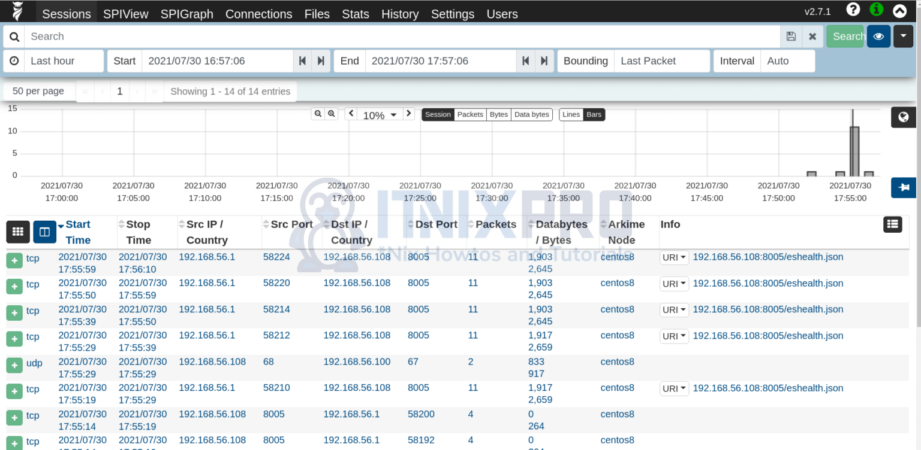Expand the session with source port 58224
Image resolution: width=921 pixels, height=450 pixels.
tap(14, 260)
